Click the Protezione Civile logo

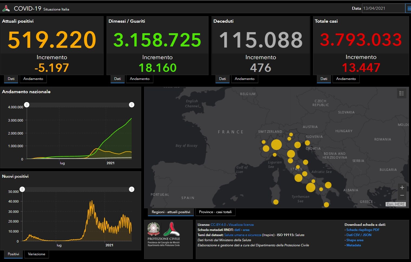point(171,229)
